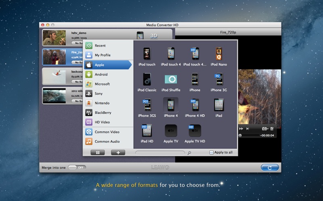
Task: Choose the iPhone 3GS profile
Action: click(147, 108)
